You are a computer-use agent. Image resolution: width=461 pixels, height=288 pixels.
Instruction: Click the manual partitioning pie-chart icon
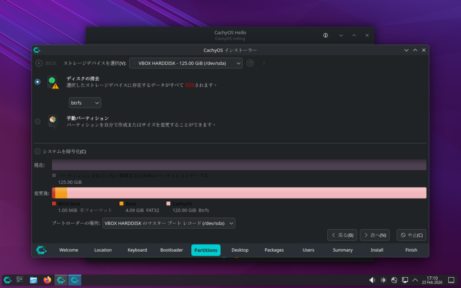[x=53, y=121]
